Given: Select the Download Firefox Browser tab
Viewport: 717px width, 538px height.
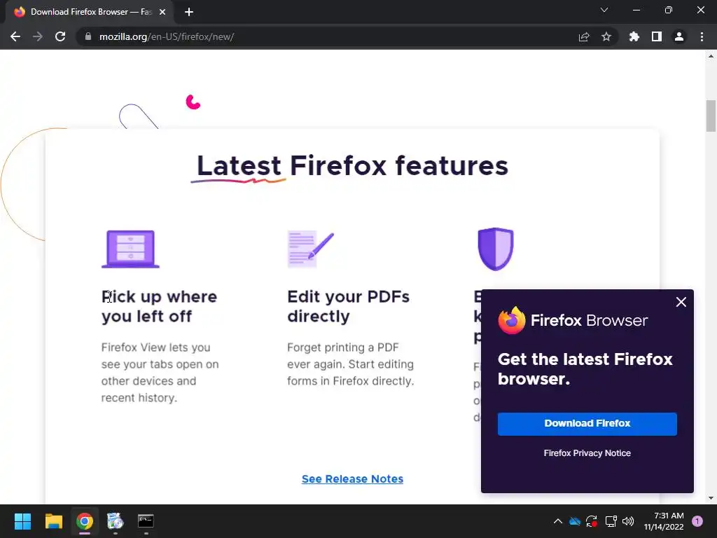Looking at the screenshot, I should [90, 12].
